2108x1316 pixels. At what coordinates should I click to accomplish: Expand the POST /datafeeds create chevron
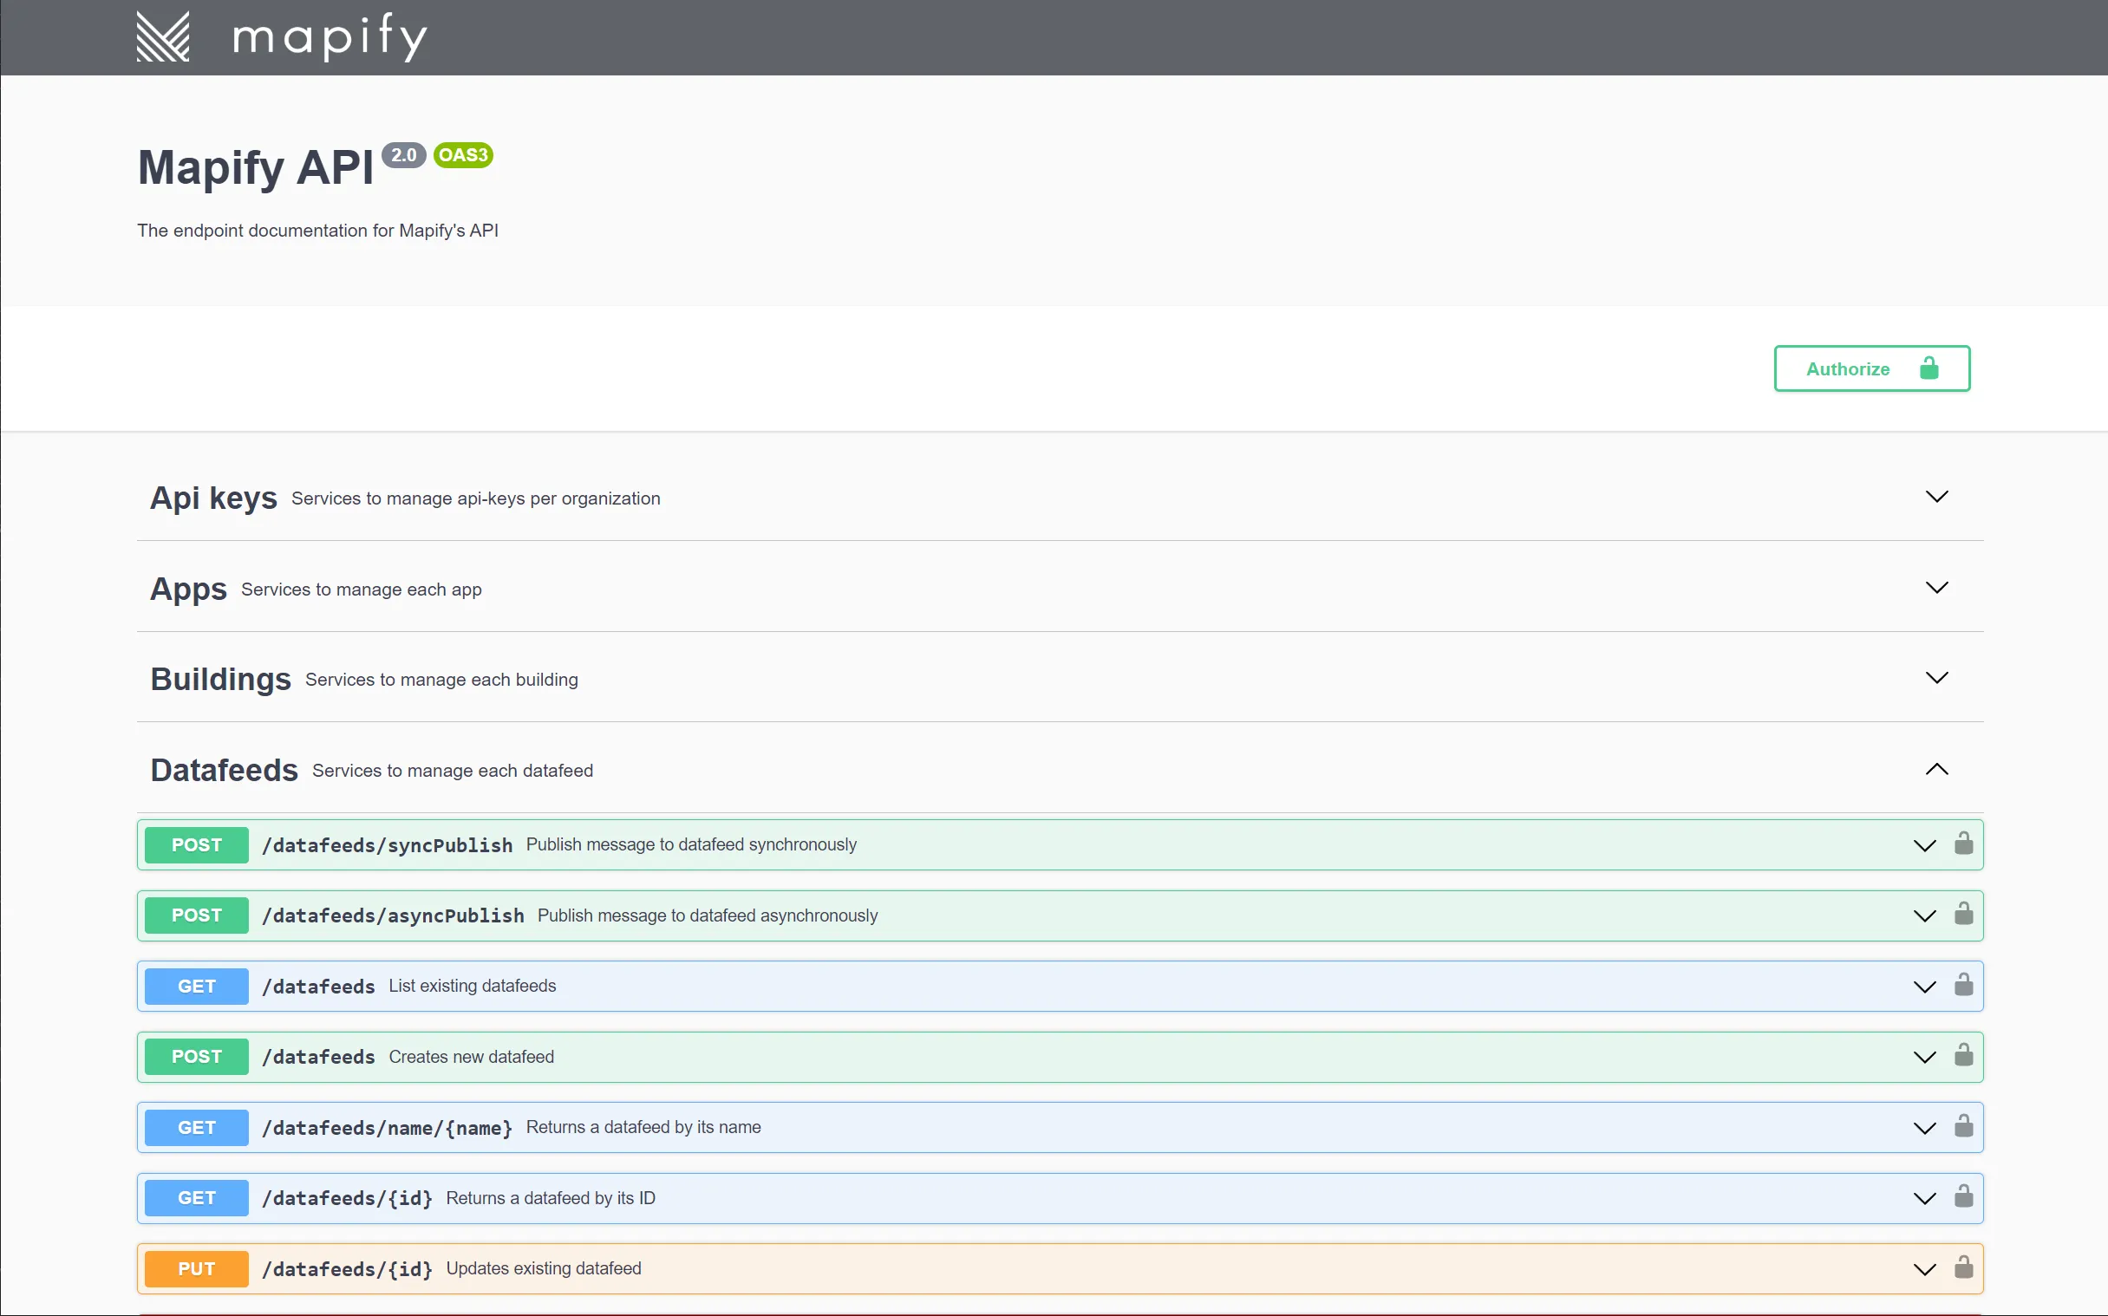click(1923, 1058)
